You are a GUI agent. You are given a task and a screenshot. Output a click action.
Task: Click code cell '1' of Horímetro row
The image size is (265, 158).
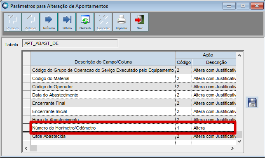tap(184, 128)
